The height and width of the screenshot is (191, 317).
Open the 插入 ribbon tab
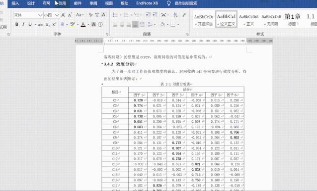tap(15, 3)
